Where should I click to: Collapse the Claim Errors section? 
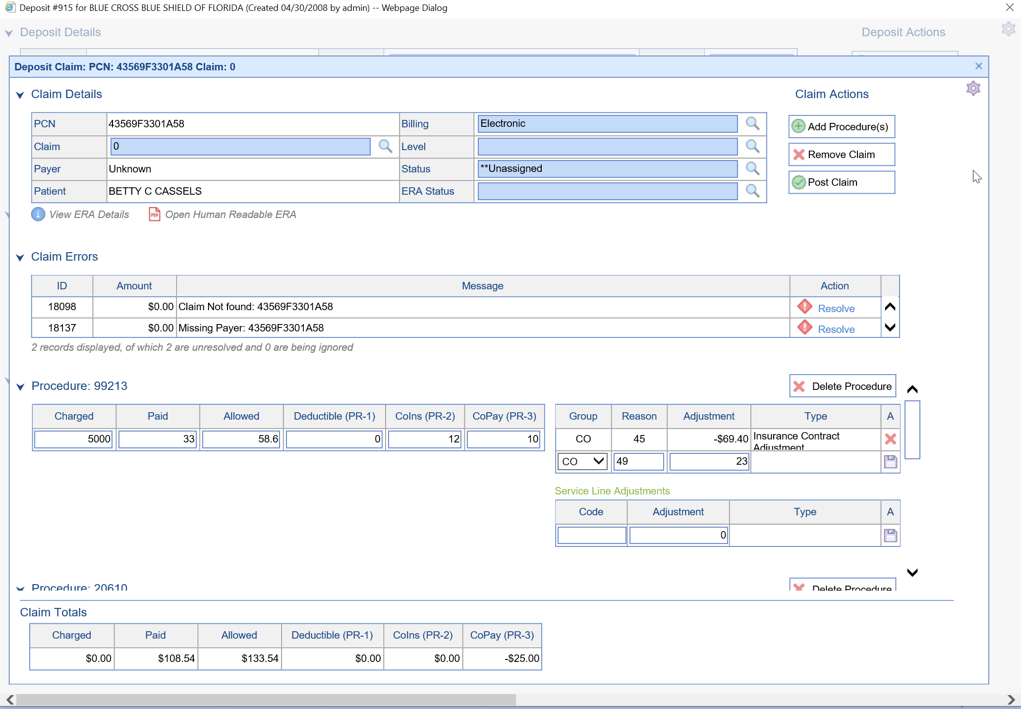coord(20,258)
